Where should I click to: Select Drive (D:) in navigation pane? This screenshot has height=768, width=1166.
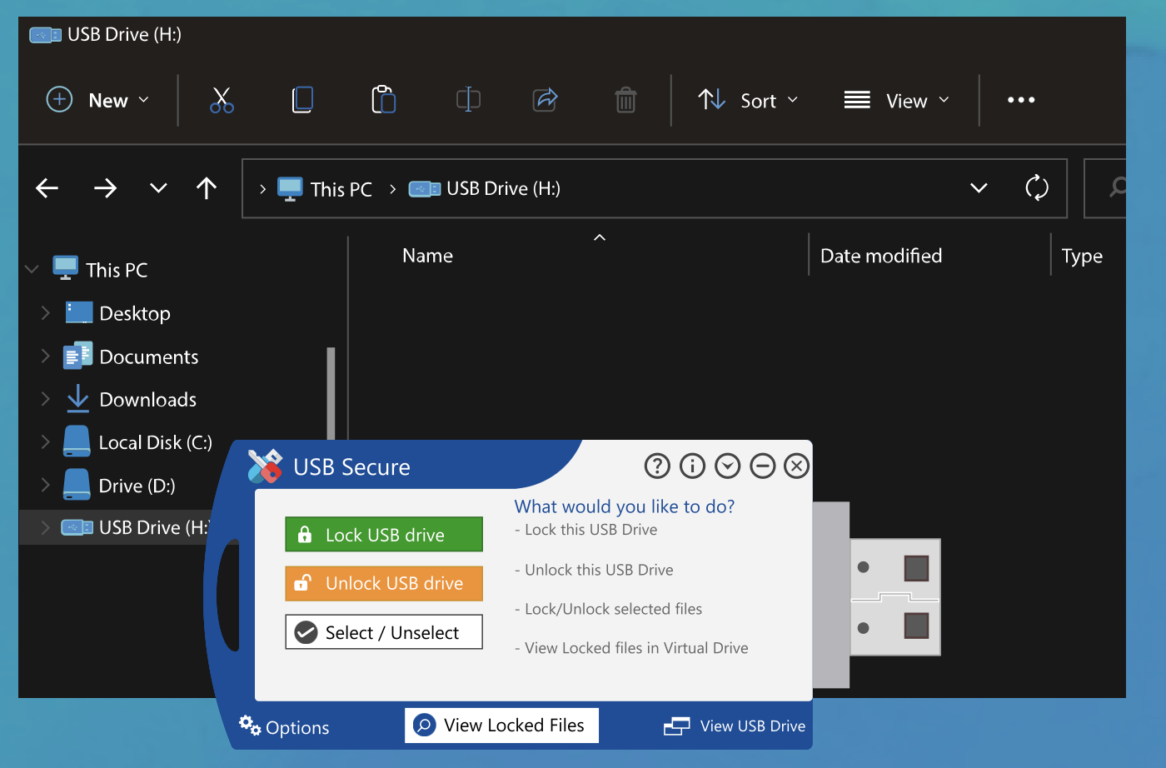(137, 486)
